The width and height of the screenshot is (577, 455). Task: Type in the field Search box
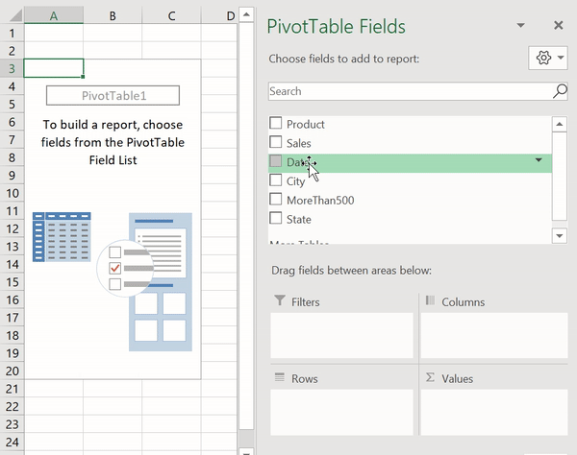[x=409, y=91]
